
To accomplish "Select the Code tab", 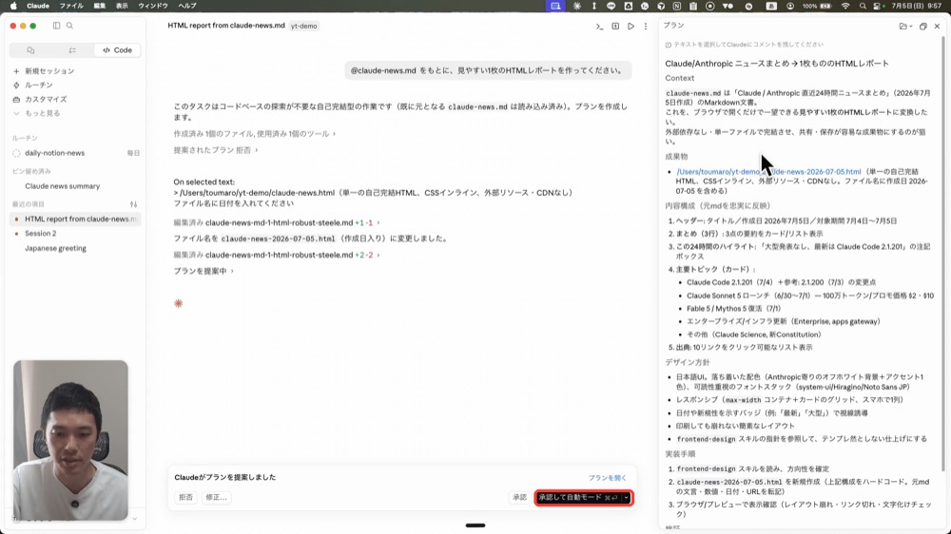I will (117, 50).
